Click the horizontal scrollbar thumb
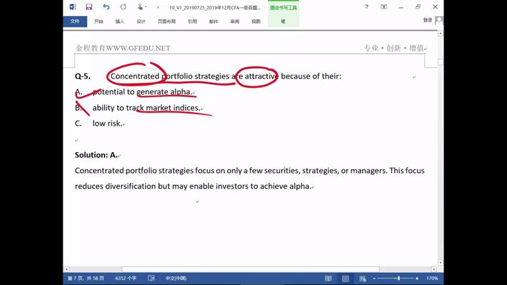507x285 pixels. pyautogui.click(x=250, y=269)
